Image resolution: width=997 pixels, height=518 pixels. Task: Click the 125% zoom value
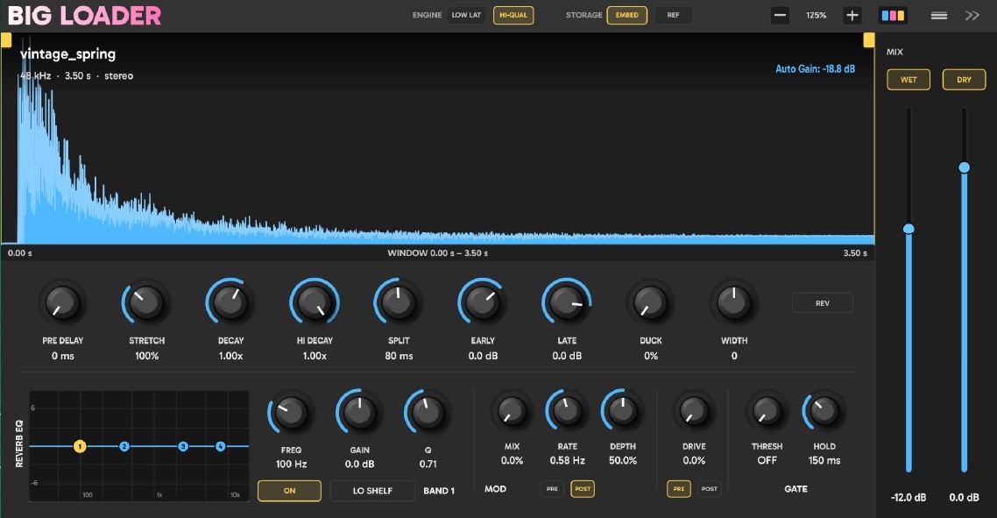(816, 15)
